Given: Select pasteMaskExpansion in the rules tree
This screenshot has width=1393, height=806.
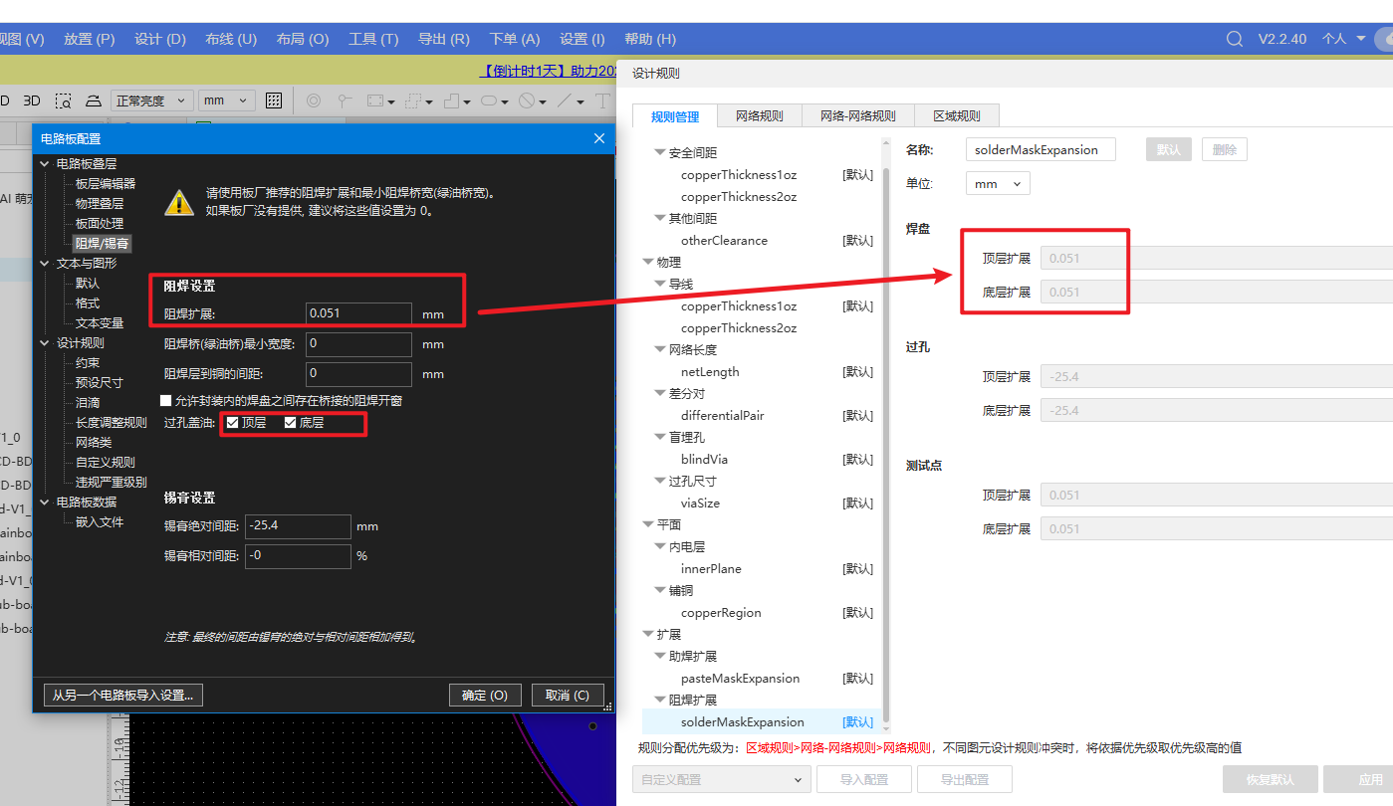Looking at the screenshot, I should [x=740, y=678].
